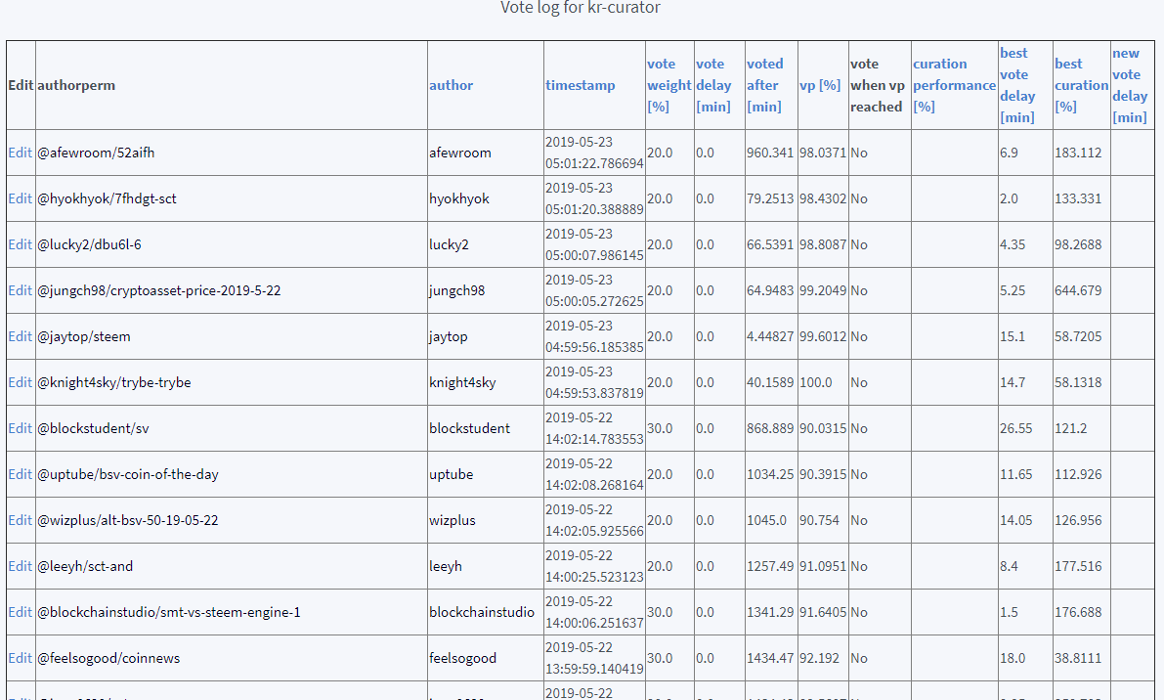Select authorperm text @wizplus/alt-bsv-50-19-05-22

(128, 521)
